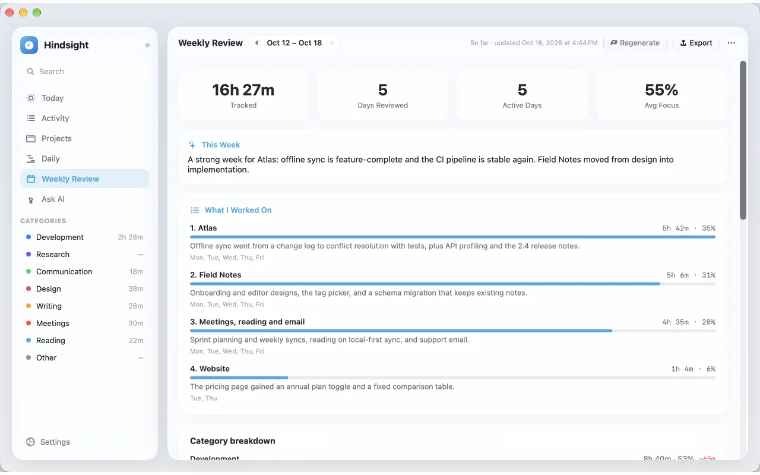This screenshot has width=760, height=475.
Task: Click the Search field
Action: (85, 71)
